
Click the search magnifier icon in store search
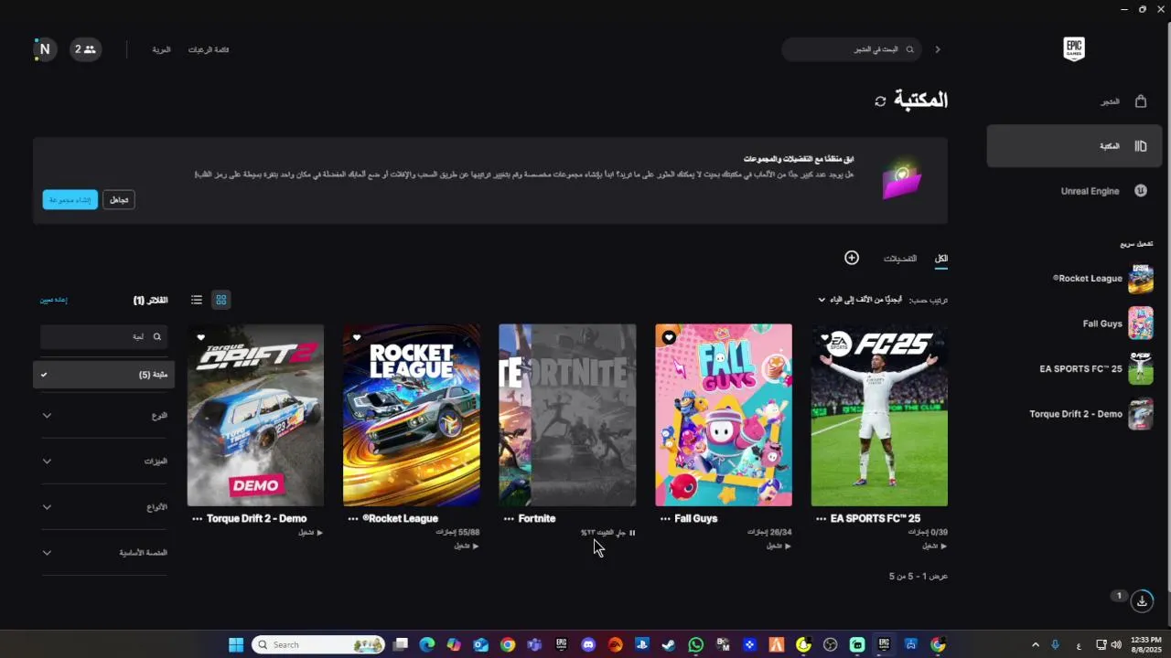(909, 49)
